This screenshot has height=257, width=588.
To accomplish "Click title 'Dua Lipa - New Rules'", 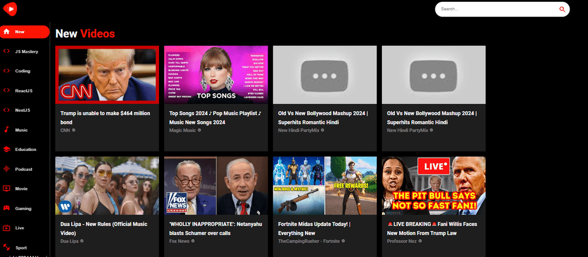I will pos(104,228).
